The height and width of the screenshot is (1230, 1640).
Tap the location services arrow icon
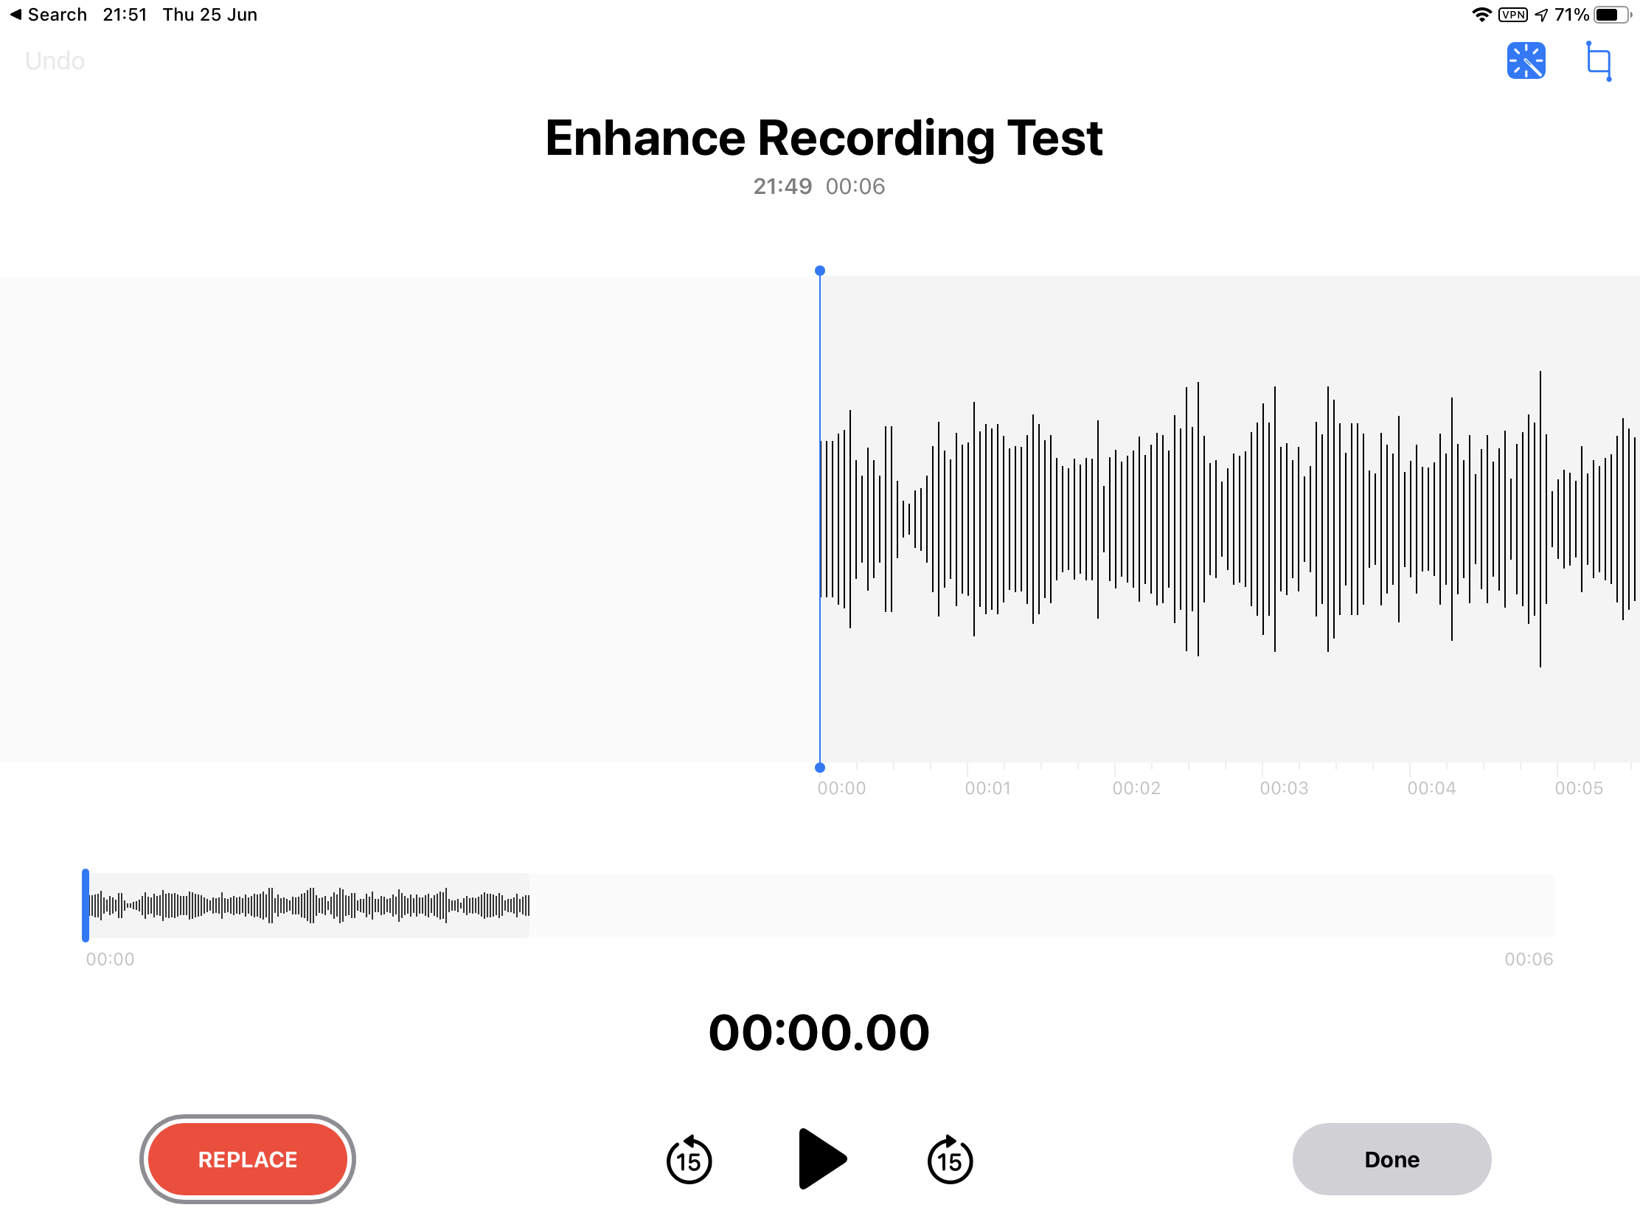[1540, 15]
